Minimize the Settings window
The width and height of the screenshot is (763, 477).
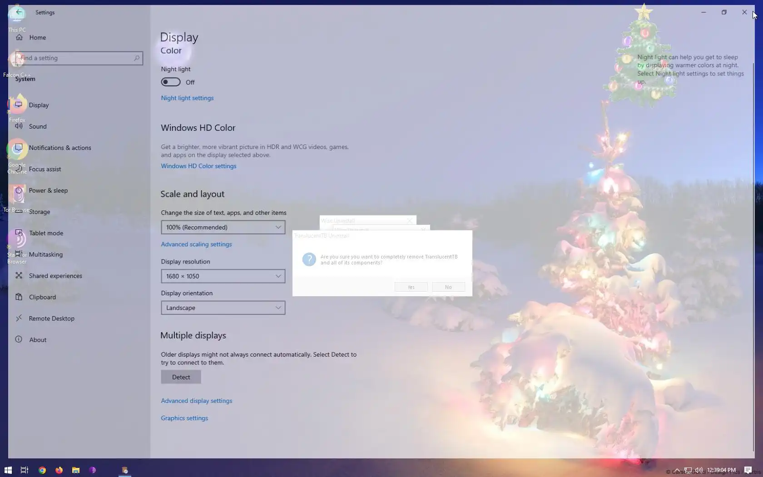click(x=704, y=12)
